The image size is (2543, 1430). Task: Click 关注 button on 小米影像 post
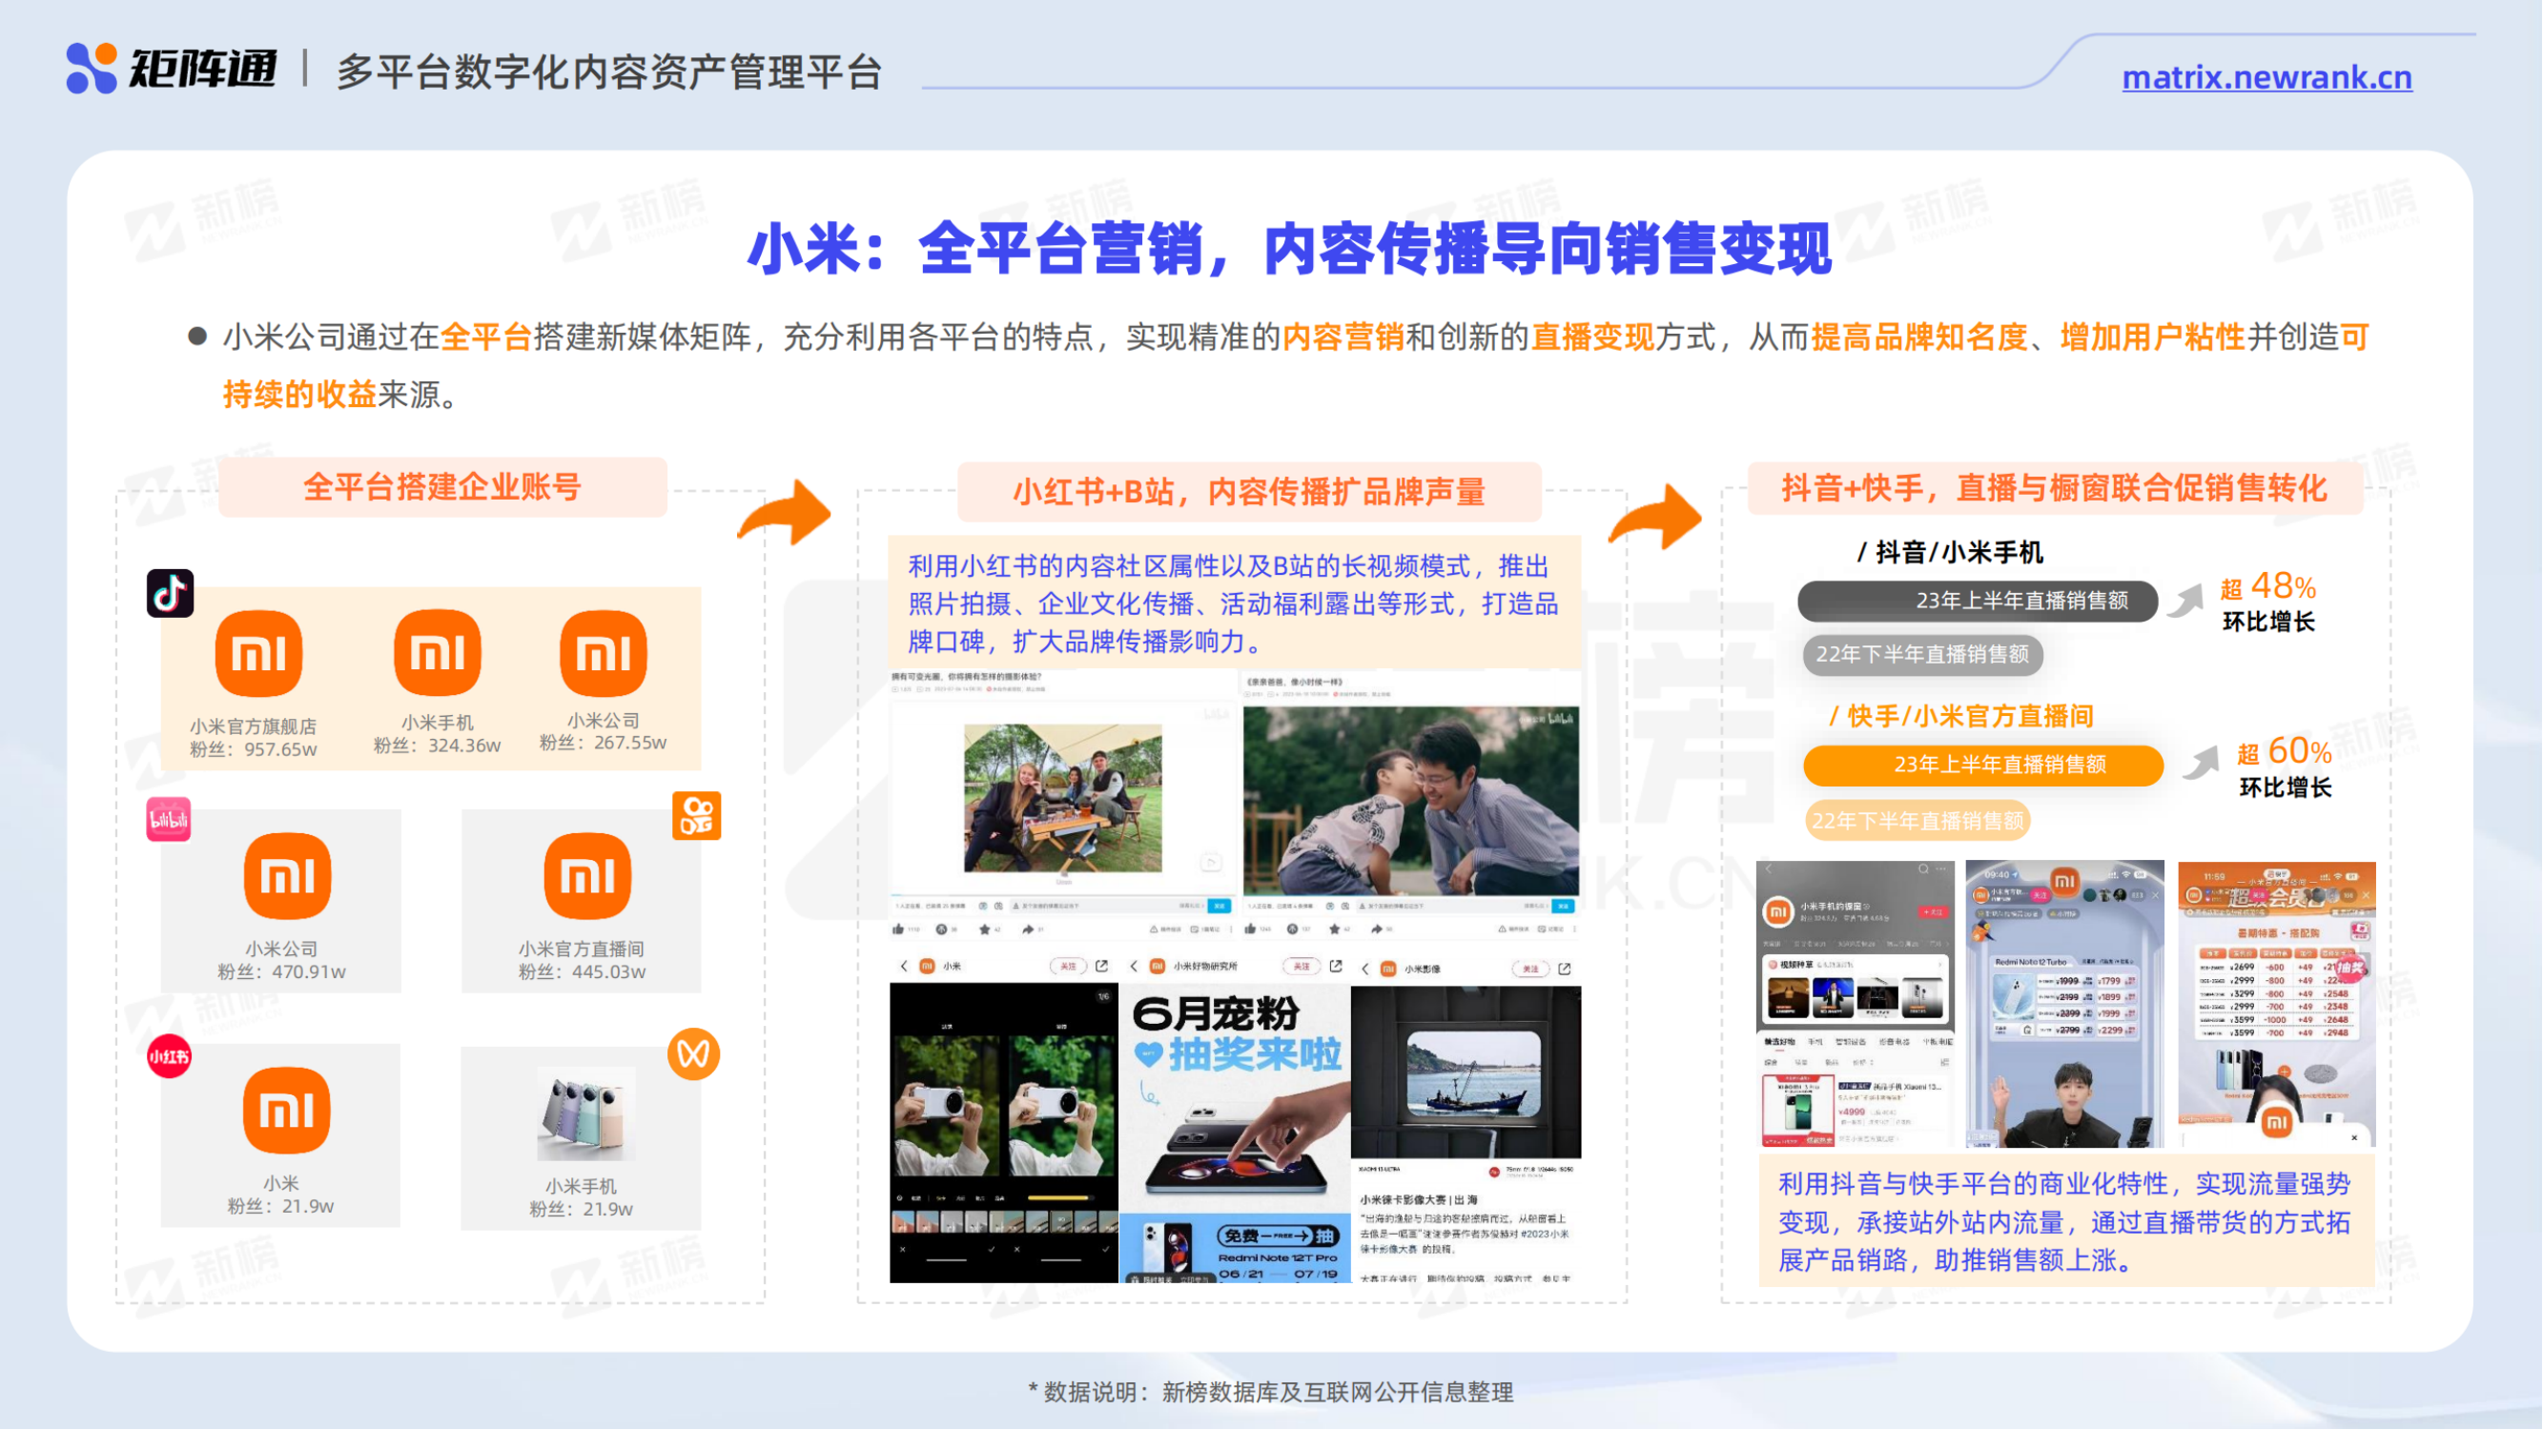[1530, 970]
